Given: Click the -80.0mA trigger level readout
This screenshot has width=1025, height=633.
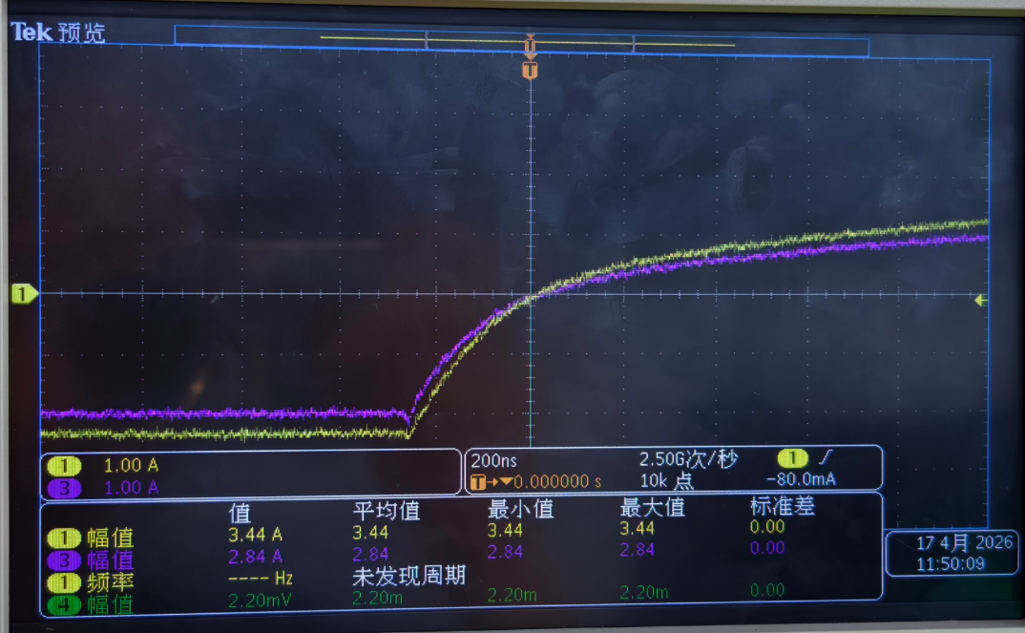Looking at the screenshot, I should pyautogui.click(x=800, y=479).
